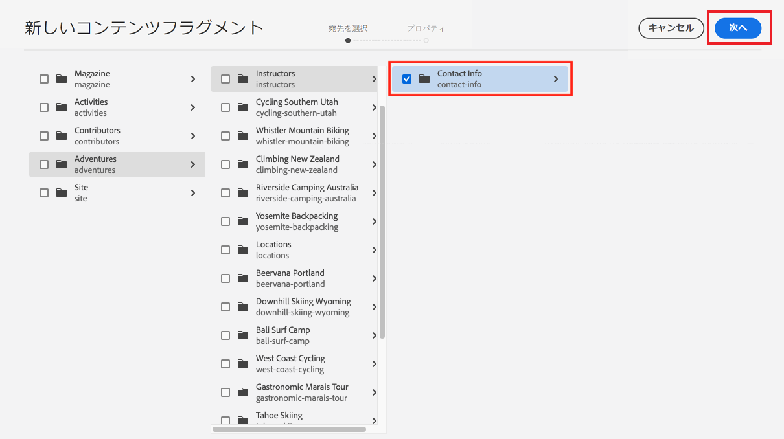Check the Locations folder checkbox
This screenshot has width=784, height=439.
[x=225, y=250]
